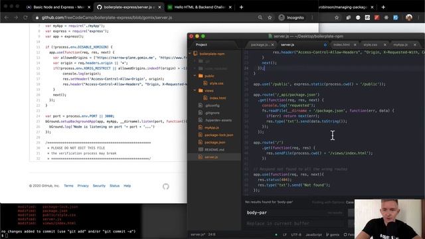Screen dimensions: 425x239
Task: Open Chrome three-dot menu in incognito window
Action: [312, 18]
